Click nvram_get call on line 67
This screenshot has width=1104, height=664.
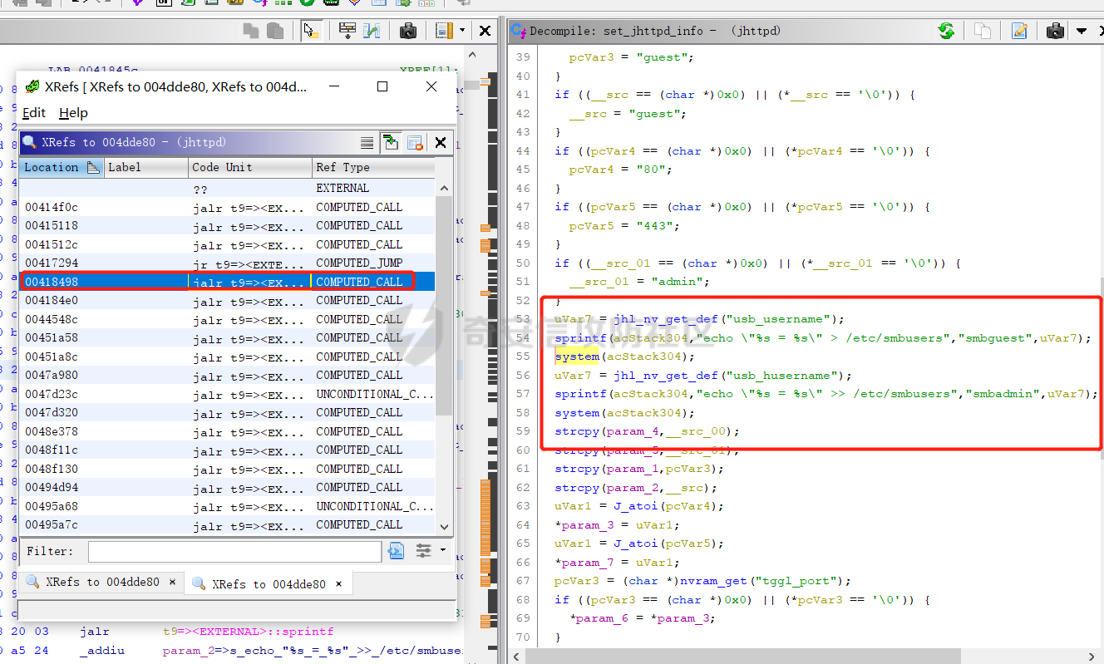tap(713, 581)
